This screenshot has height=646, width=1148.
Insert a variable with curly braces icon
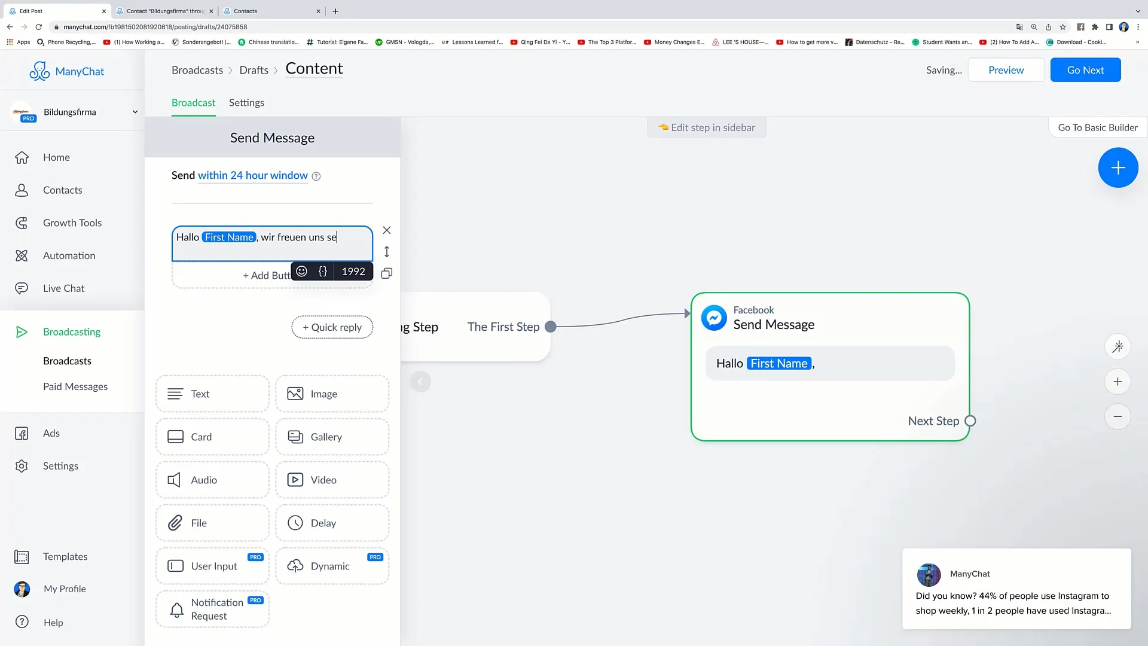click(323, 272)
